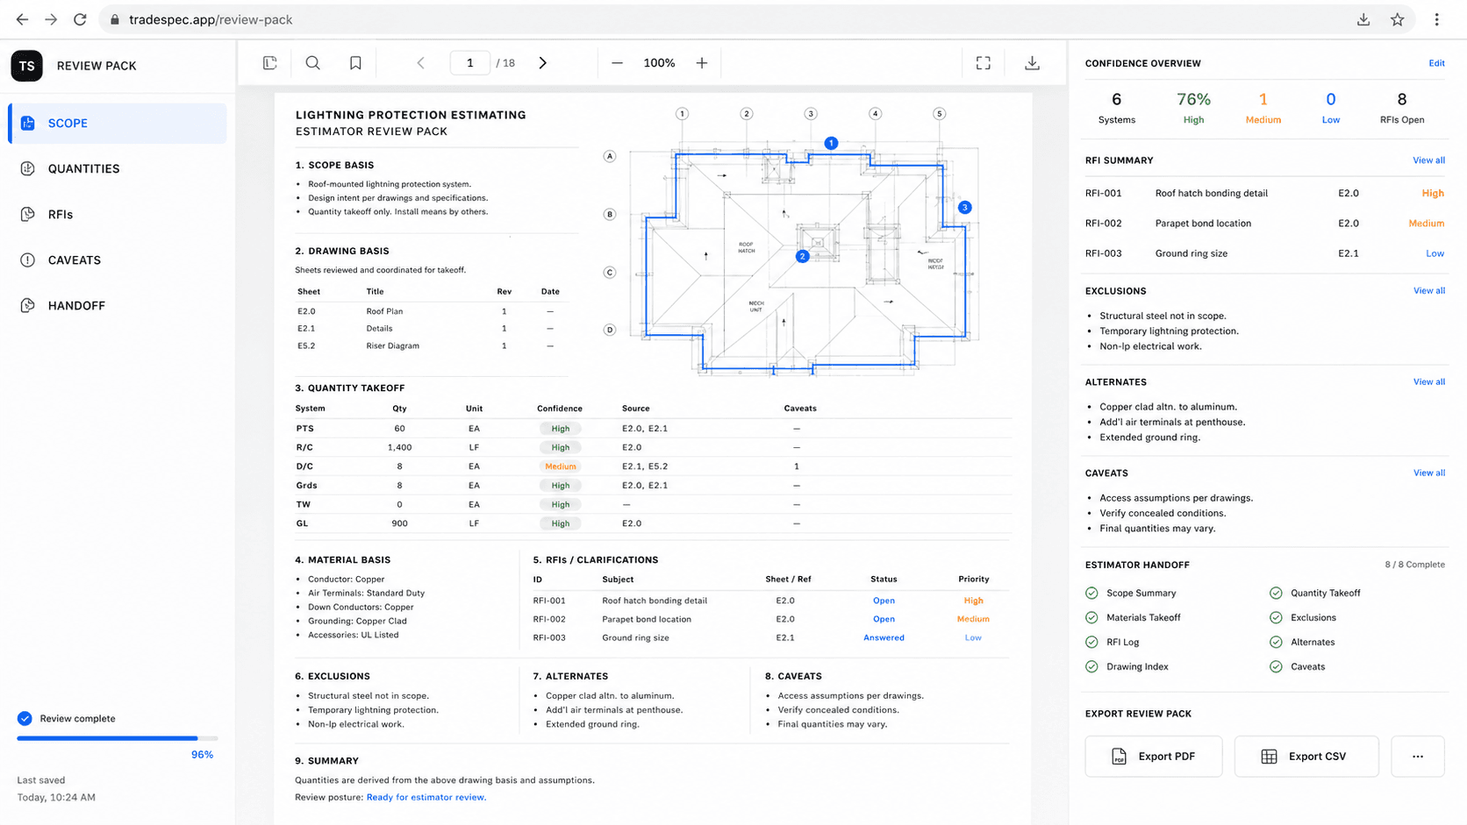Image resolution: width=1467 pixels, height=825 pixels.
Task: Click the site lock icon in address bar
Action: pyautogui.click(x=115, y=19)
